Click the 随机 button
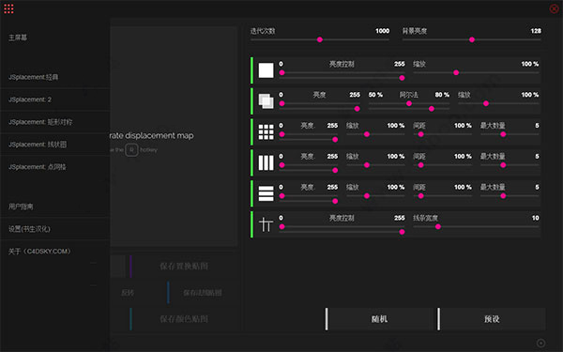The width and height of the screenshot is (563, 352). click(x=379, y=318)
